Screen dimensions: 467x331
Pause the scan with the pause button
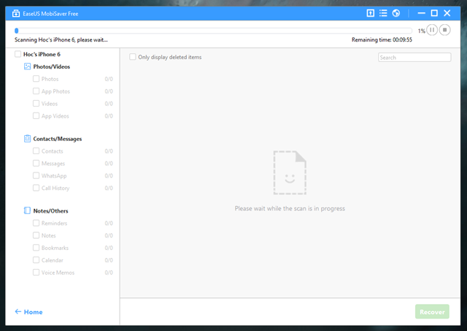click(x=432, y=30)
